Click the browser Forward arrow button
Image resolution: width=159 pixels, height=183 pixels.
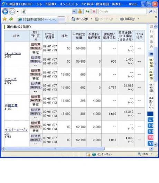12,11
